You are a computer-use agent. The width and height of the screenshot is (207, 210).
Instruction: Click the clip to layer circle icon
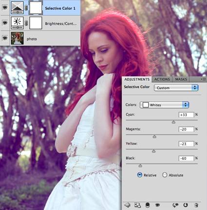[148, 205]
